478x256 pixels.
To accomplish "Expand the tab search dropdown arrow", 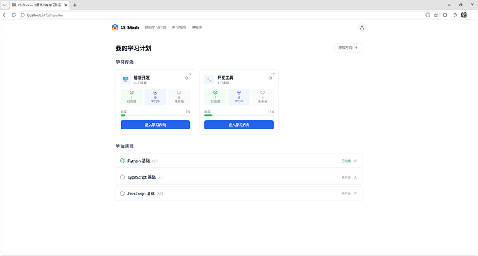I will pos(5,5).
